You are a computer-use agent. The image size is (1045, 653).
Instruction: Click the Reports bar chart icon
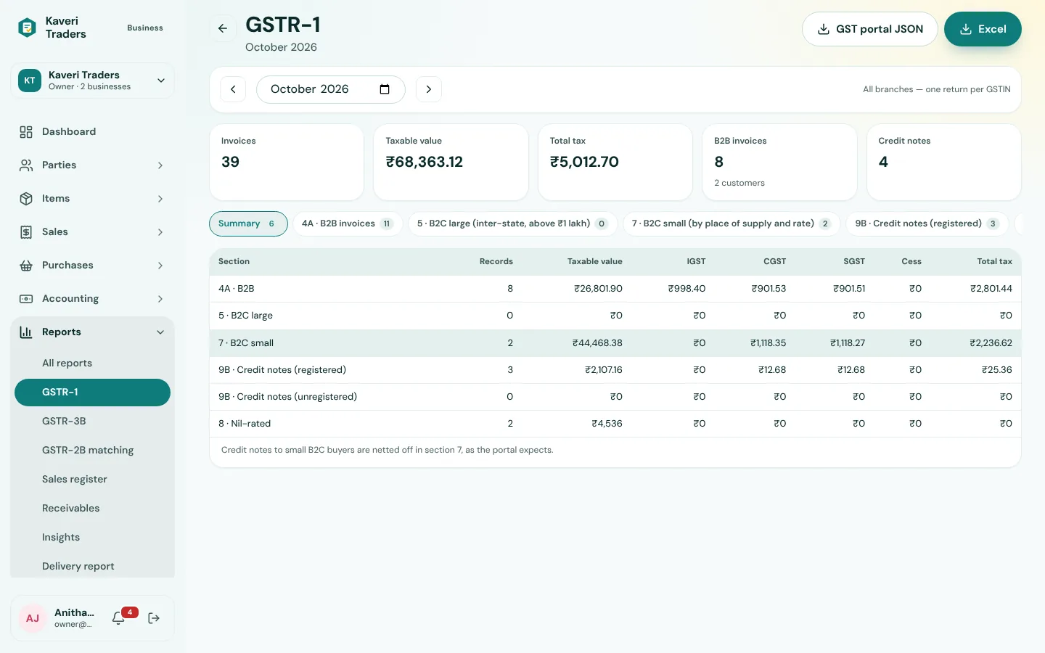(x=26, y=332)
